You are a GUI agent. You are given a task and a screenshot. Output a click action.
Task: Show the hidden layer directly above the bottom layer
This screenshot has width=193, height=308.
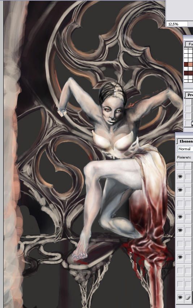[180, 284]
